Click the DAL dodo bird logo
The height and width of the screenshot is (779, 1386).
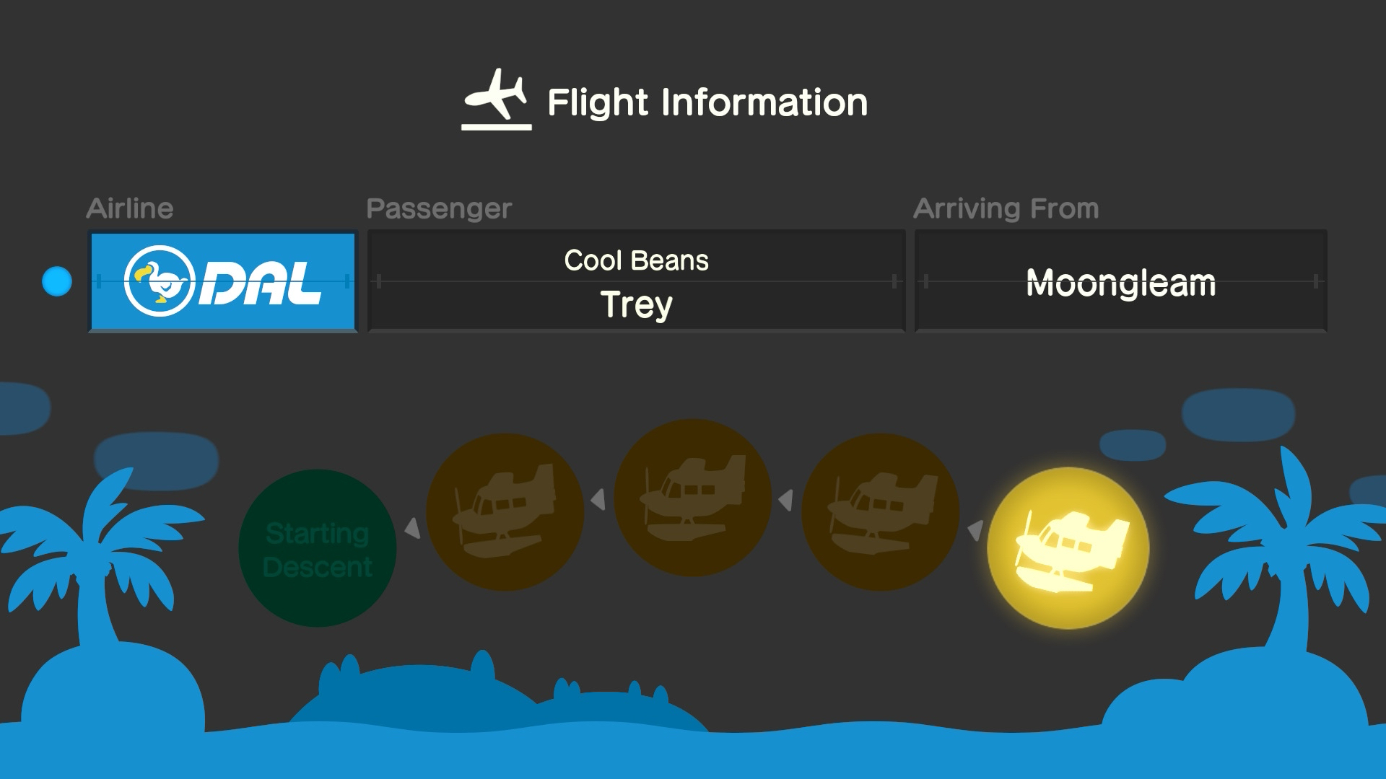(x=160, y=281)
